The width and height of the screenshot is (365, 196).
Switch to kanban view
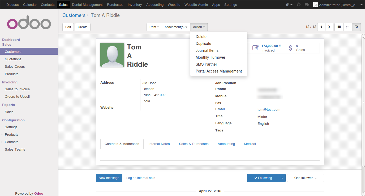click(339, 27)
